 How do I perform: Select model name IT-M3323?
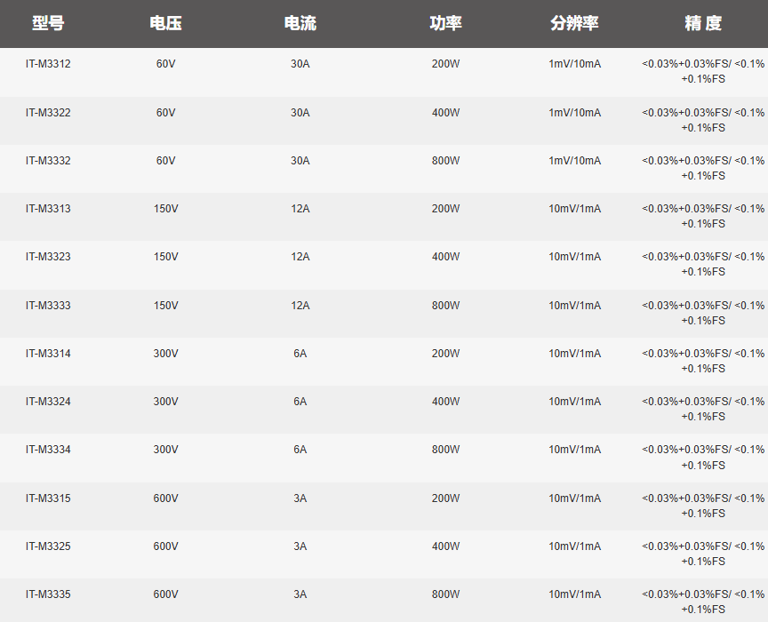tap(48, 257)
